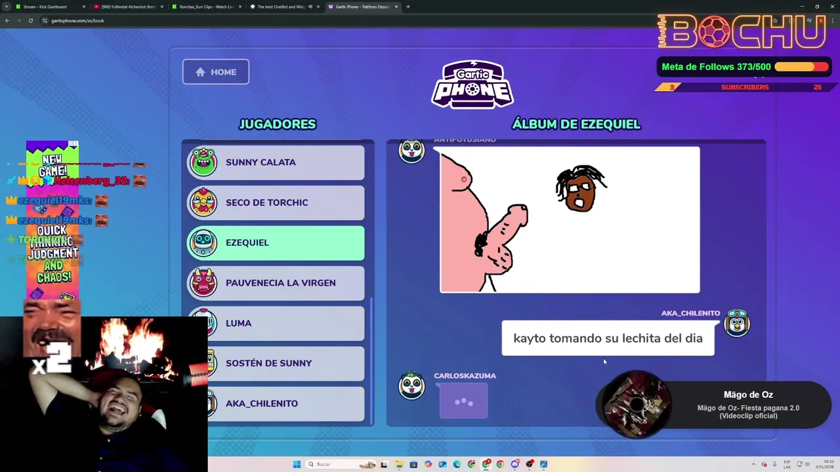Click the browser forward arrow
This screenshot has height=472, width=840.
19,20
